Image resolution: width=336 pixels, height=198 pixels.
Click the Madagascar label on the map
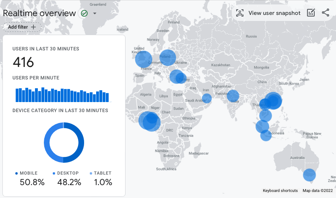coord(199,153)
